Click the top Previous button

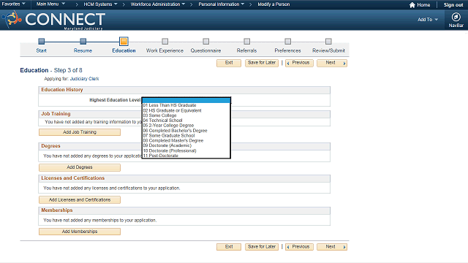299,63
